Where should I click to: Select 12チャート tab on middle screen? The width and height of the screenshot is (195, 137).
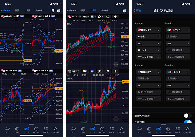[x=71, y=10]
